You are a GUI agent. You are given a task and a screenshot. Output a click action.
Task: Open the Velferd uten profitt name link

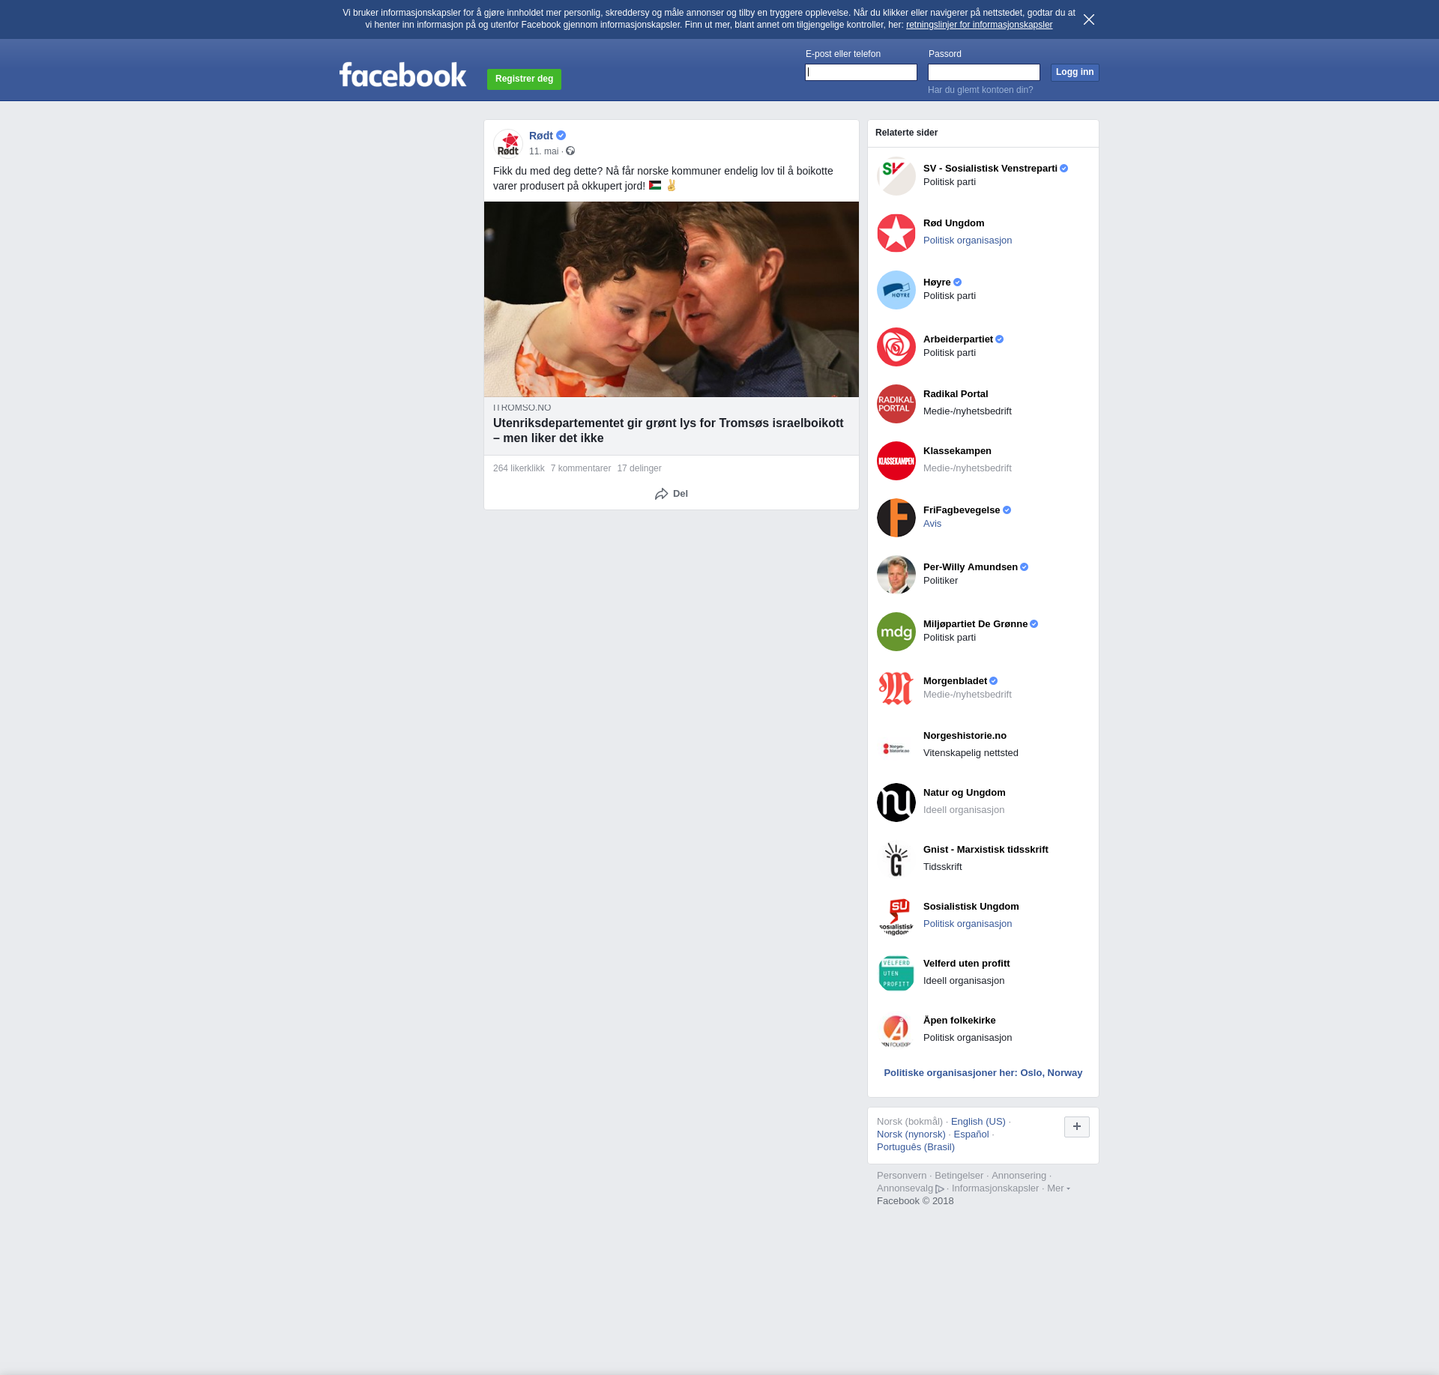[x=966, y=964]
